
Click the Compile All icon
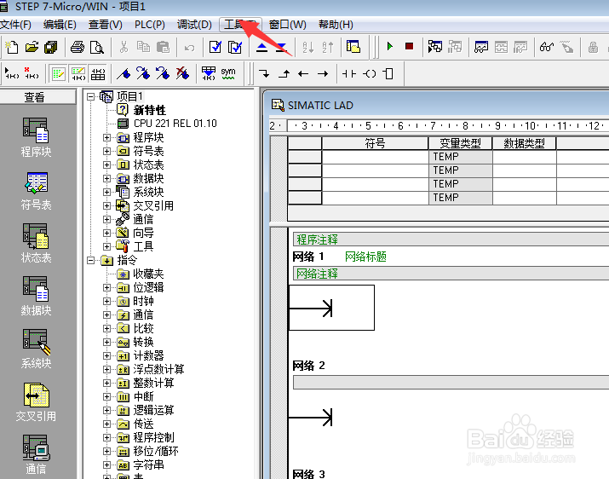[x=235, y=47]
